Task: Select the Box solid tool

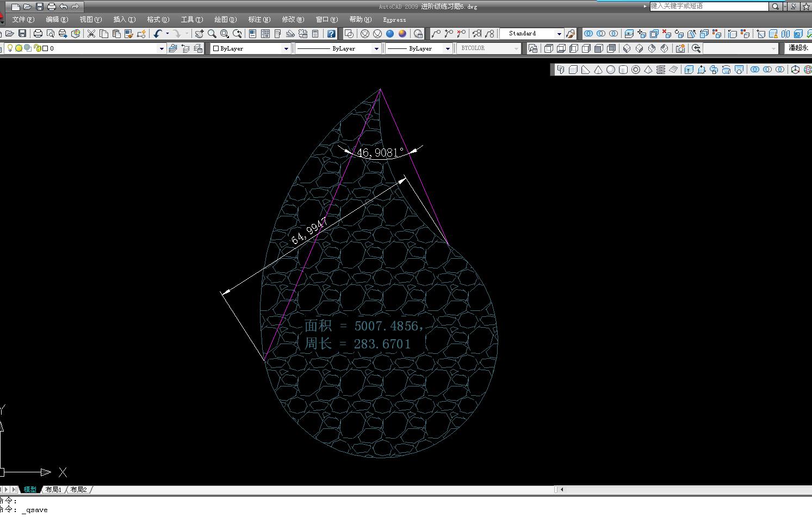Action: coord(573,70)
